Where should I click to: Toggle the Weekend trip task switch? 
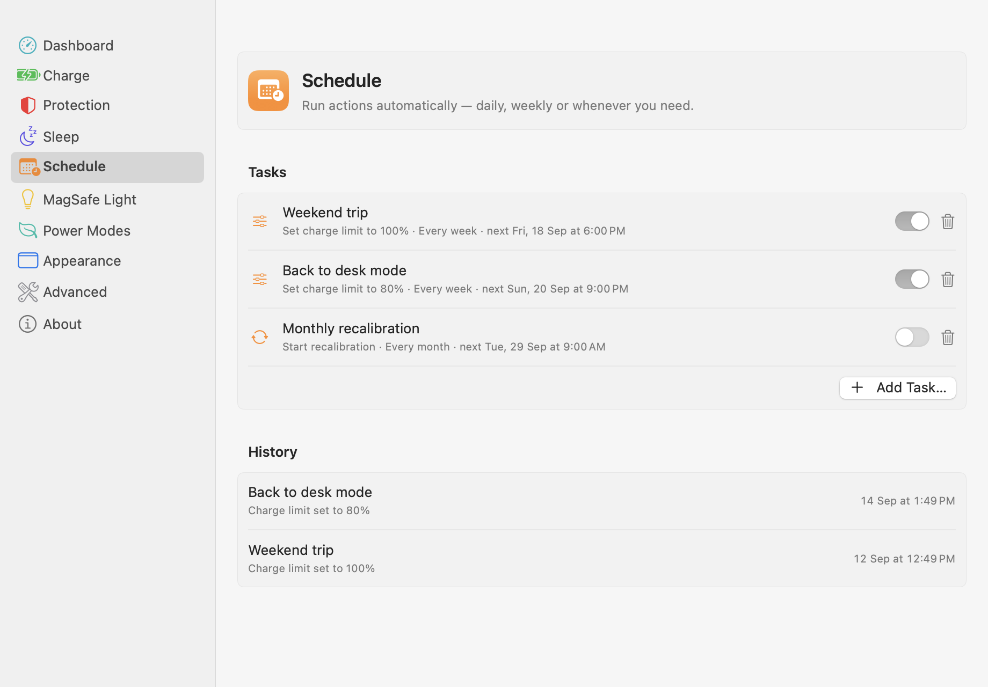point(912,221)
